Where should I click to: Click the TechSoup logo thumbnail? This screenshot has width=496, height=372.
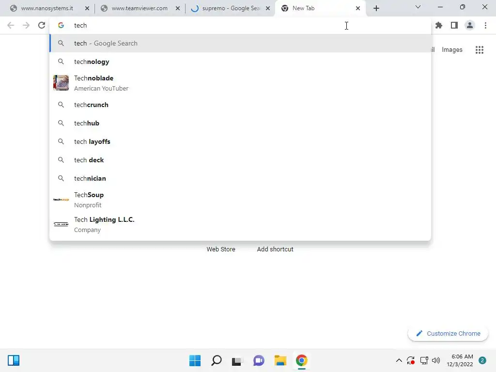(61, 200)
